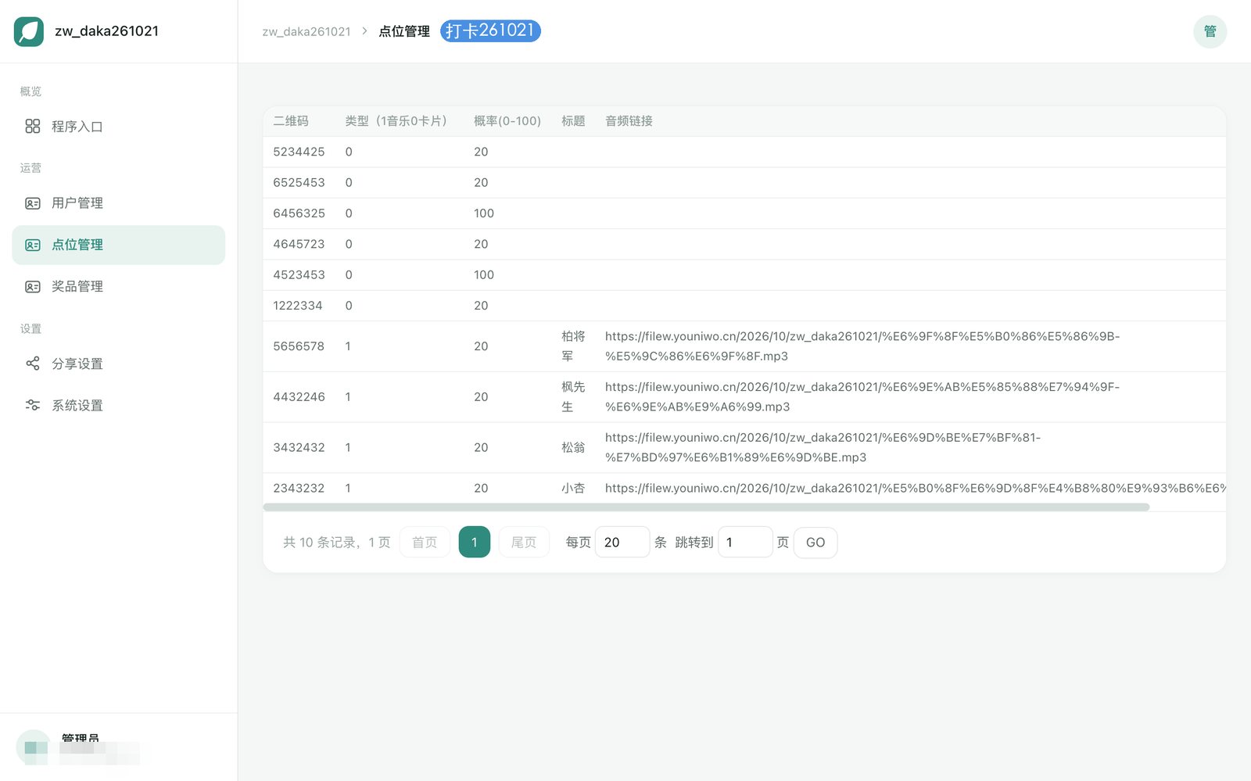
Task: Focus the 每页 records-per-page field
Action: pos(622,542)
